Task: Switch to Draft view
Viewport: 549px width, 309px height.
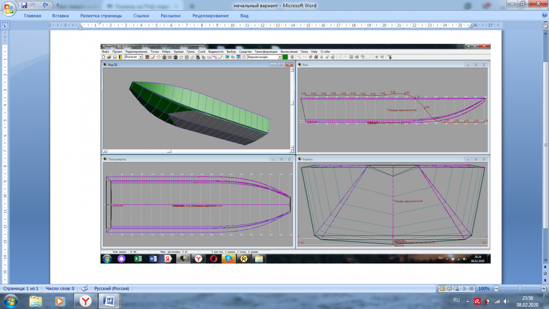Action: (x=471, y=289)
